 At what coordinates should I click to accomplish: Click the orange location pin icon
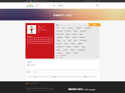36,5
